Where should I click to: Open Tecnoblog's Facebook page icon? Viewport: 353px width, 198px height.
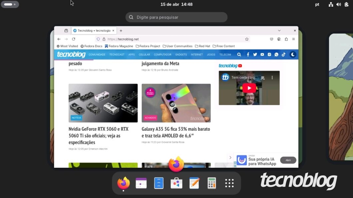coord(248,54)
